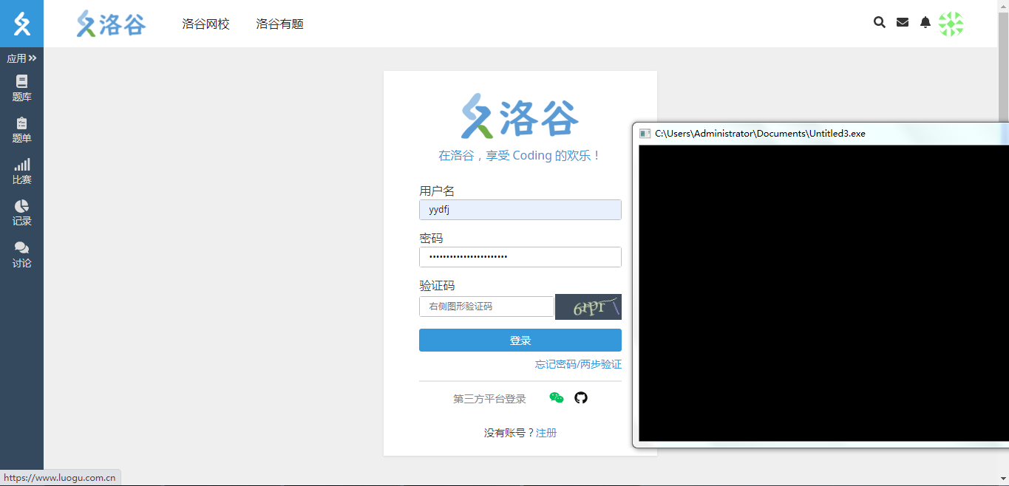Screen dimensions: 1009x486
Task: Click the captcha image to refresh it
Action: 588,307
